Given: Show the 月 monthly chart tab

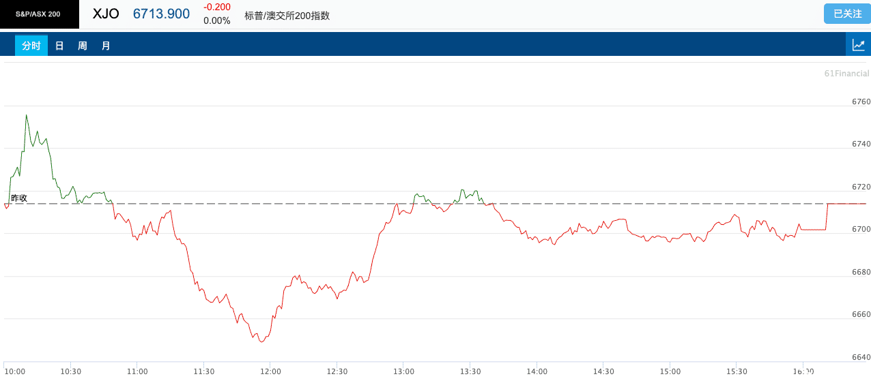Looking at the screenshot, I should [x=106, y=46].
